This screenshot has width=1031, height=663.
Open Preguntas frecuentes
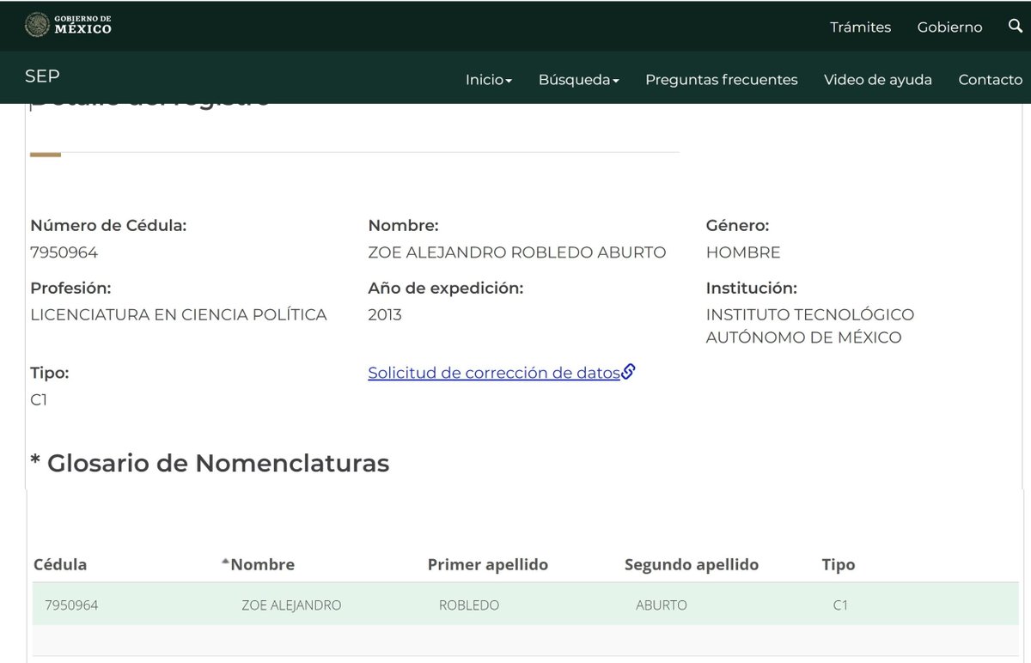pos(721,79)
